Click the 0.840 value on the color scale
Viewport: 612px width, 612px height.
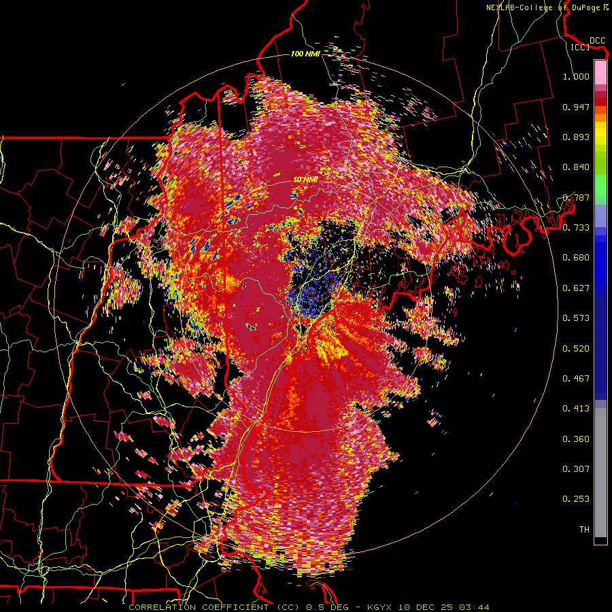pyautogui.click(x=576, y=167)
